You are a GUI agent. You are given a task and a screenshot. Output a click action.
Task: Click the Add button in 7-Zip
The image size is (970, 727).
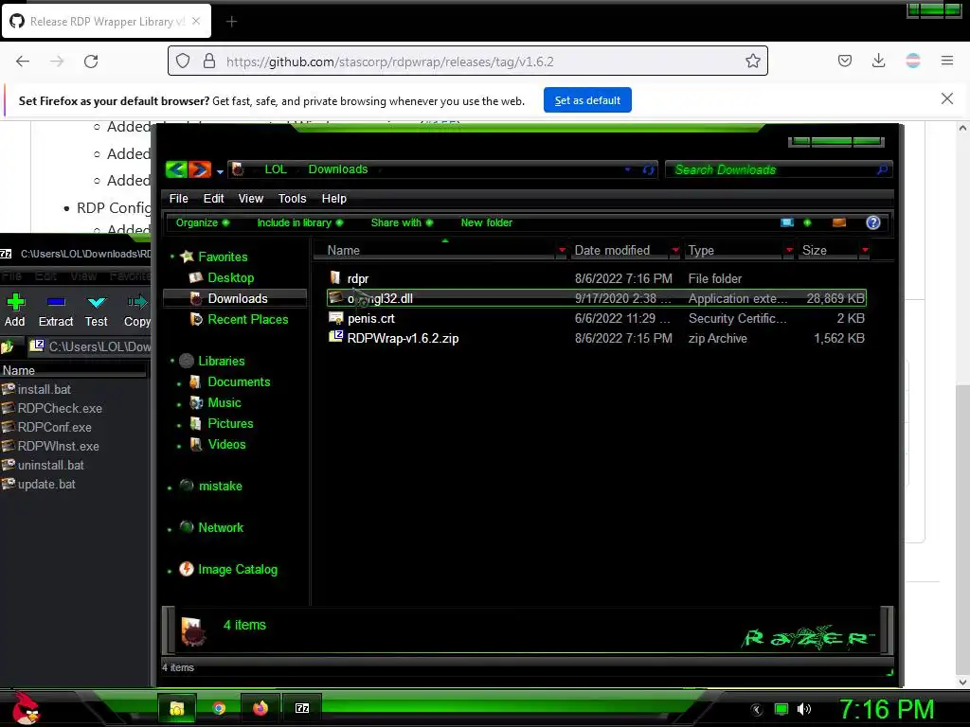(15, 310)
